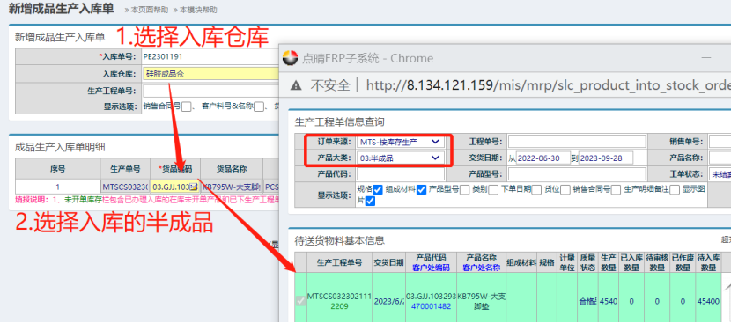731x323 pixels.
Task: Uncheck the 组成材料 checkbox
Action: [x=422, y=190]
